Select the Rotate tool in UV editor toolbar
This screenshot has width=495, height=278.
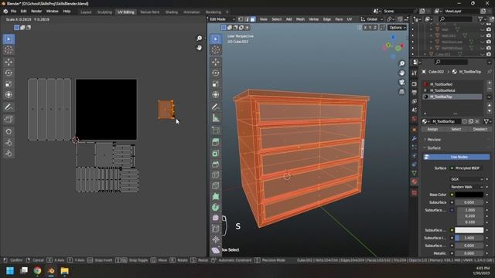click(x=9, y=73)
